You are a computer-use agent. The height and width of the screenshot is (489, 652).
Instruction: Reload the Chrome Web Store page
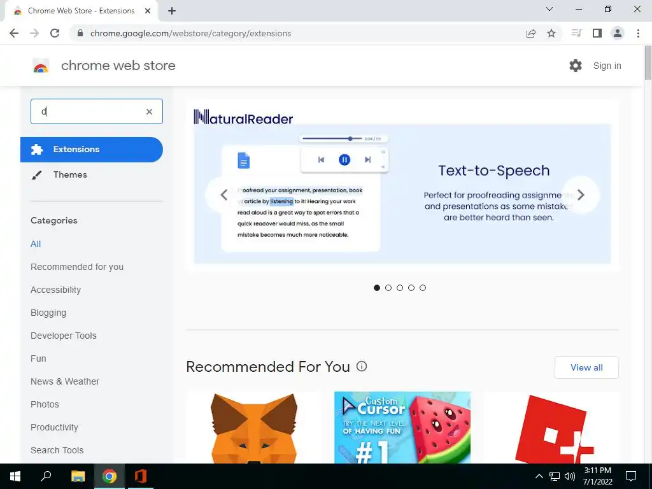(55, 33)
